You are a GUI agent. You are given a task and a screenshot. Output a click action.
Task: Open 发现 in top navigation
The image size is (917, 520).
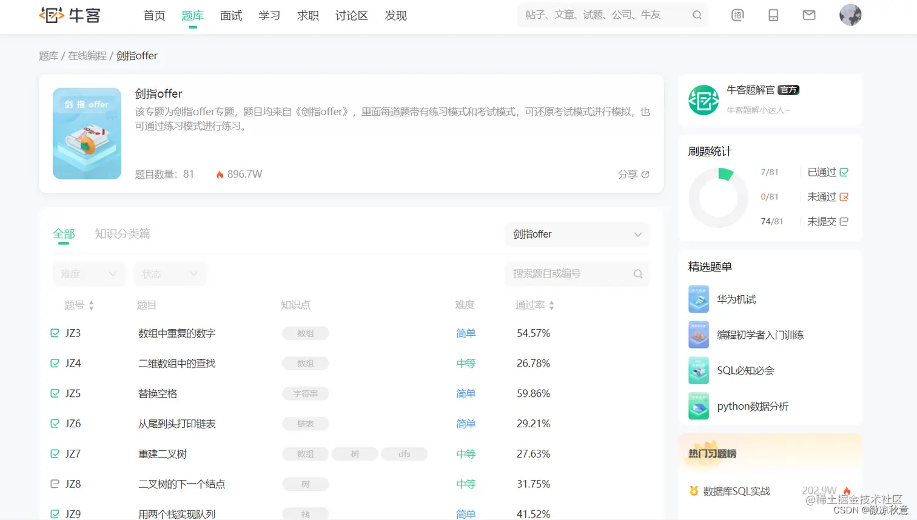395,16
